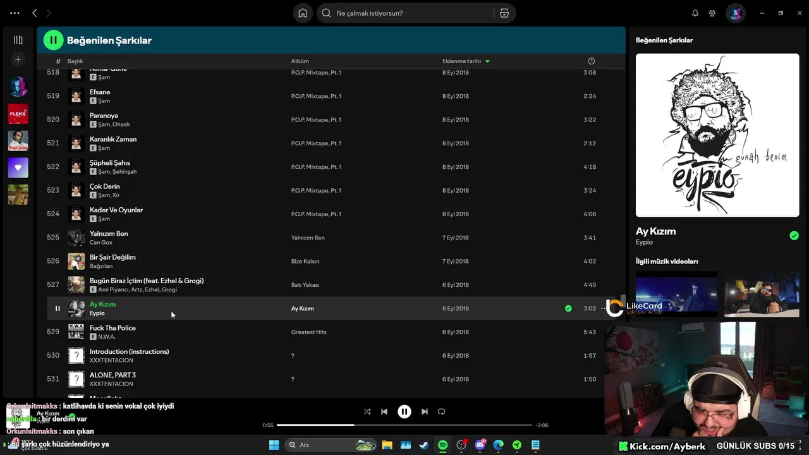
Task: Open File Explorer from taskbar
Action: tap(387, 445)
